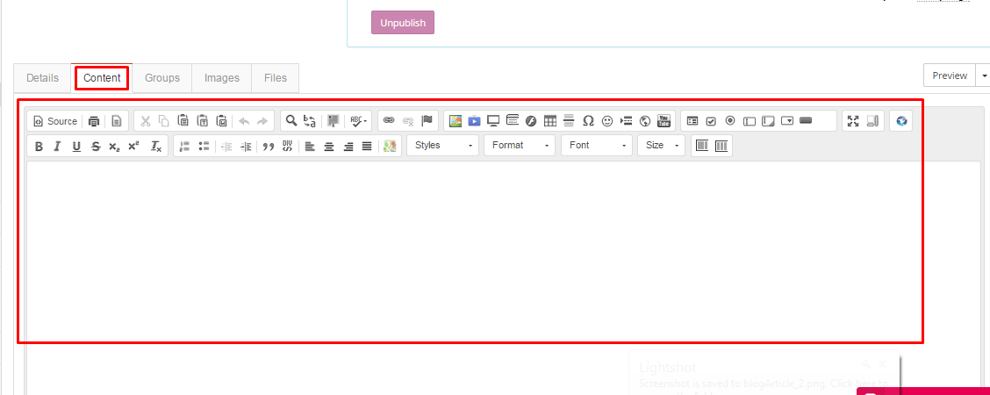
Task: Create a DIV container
Action: coord(287,146)
